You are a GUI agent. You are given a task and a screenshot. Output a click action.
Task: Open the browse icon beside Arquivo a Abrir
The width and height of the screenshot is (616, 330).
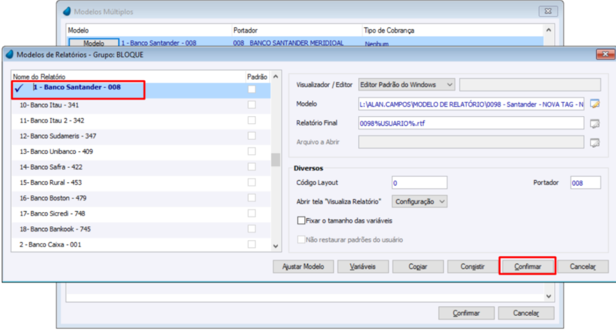595,142
